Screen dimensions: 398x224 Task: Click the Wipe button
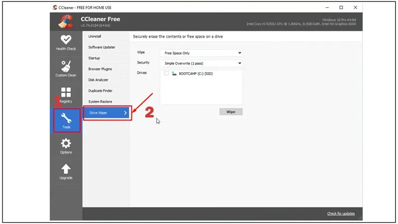(x=231, y=112)
